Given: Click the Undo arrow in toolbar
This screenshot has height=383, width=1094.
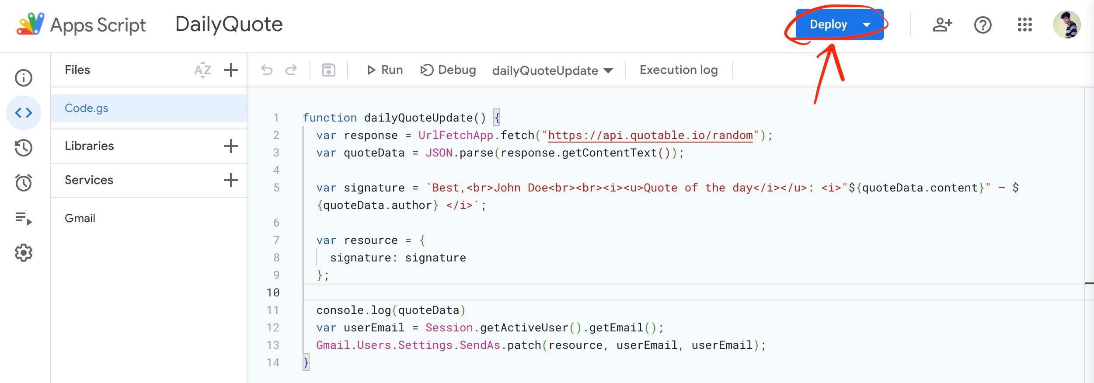Looking at the screenshot, I should point(267,70).
